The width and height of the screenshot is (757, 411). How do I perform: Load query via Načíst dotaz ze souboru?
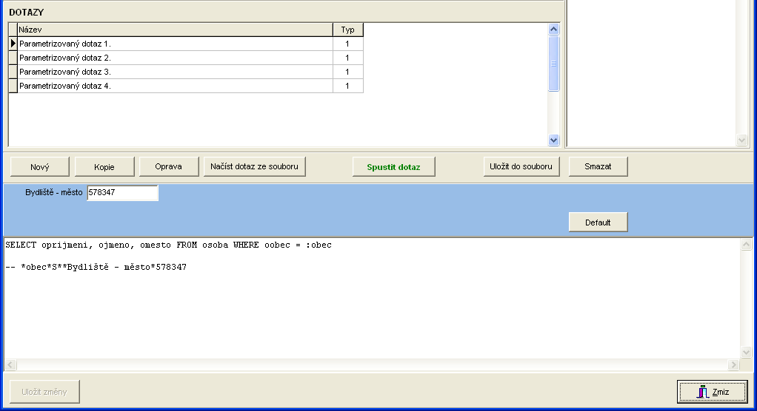click(254, 166)
